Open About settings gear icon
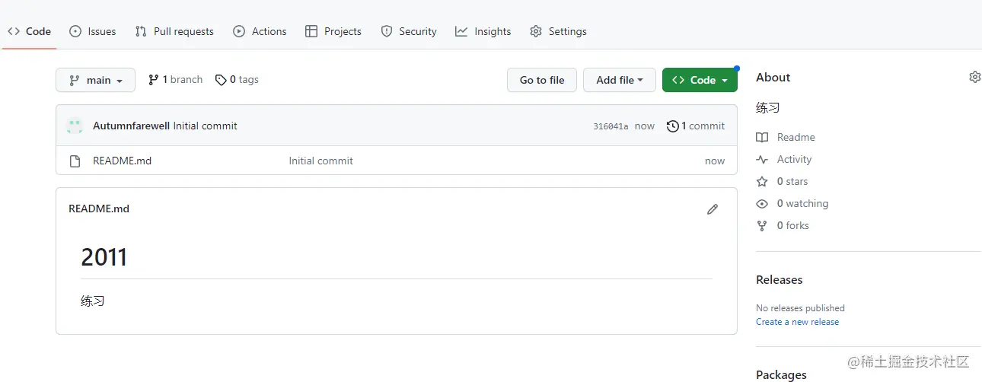 coord(974,77)
